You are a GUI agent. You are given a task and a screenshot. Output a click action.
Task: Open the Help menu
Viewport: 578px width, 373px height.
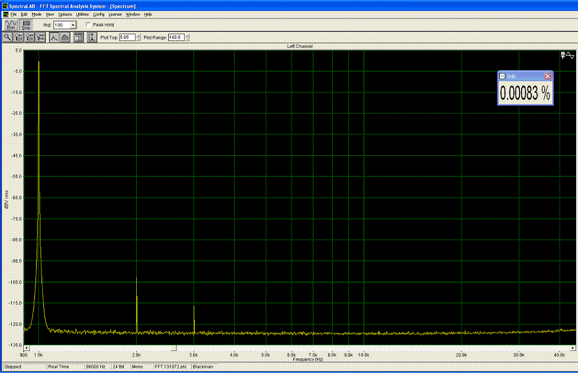[x=148, y=14]
